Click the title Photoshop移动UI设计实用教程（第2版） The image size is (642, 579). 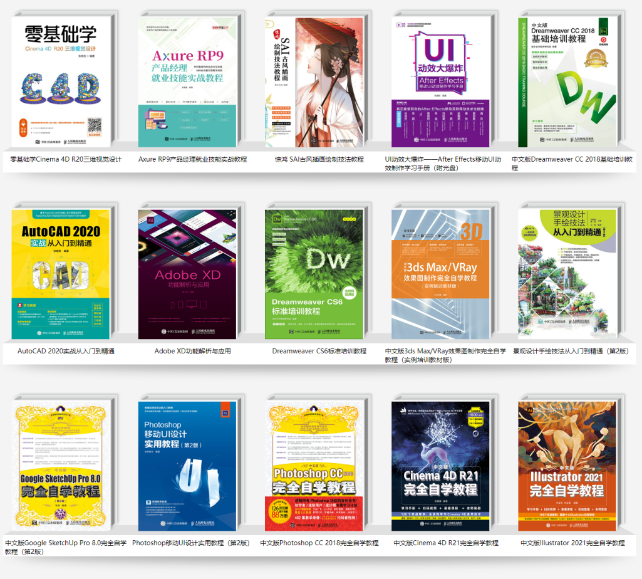(x=191, y=543)
